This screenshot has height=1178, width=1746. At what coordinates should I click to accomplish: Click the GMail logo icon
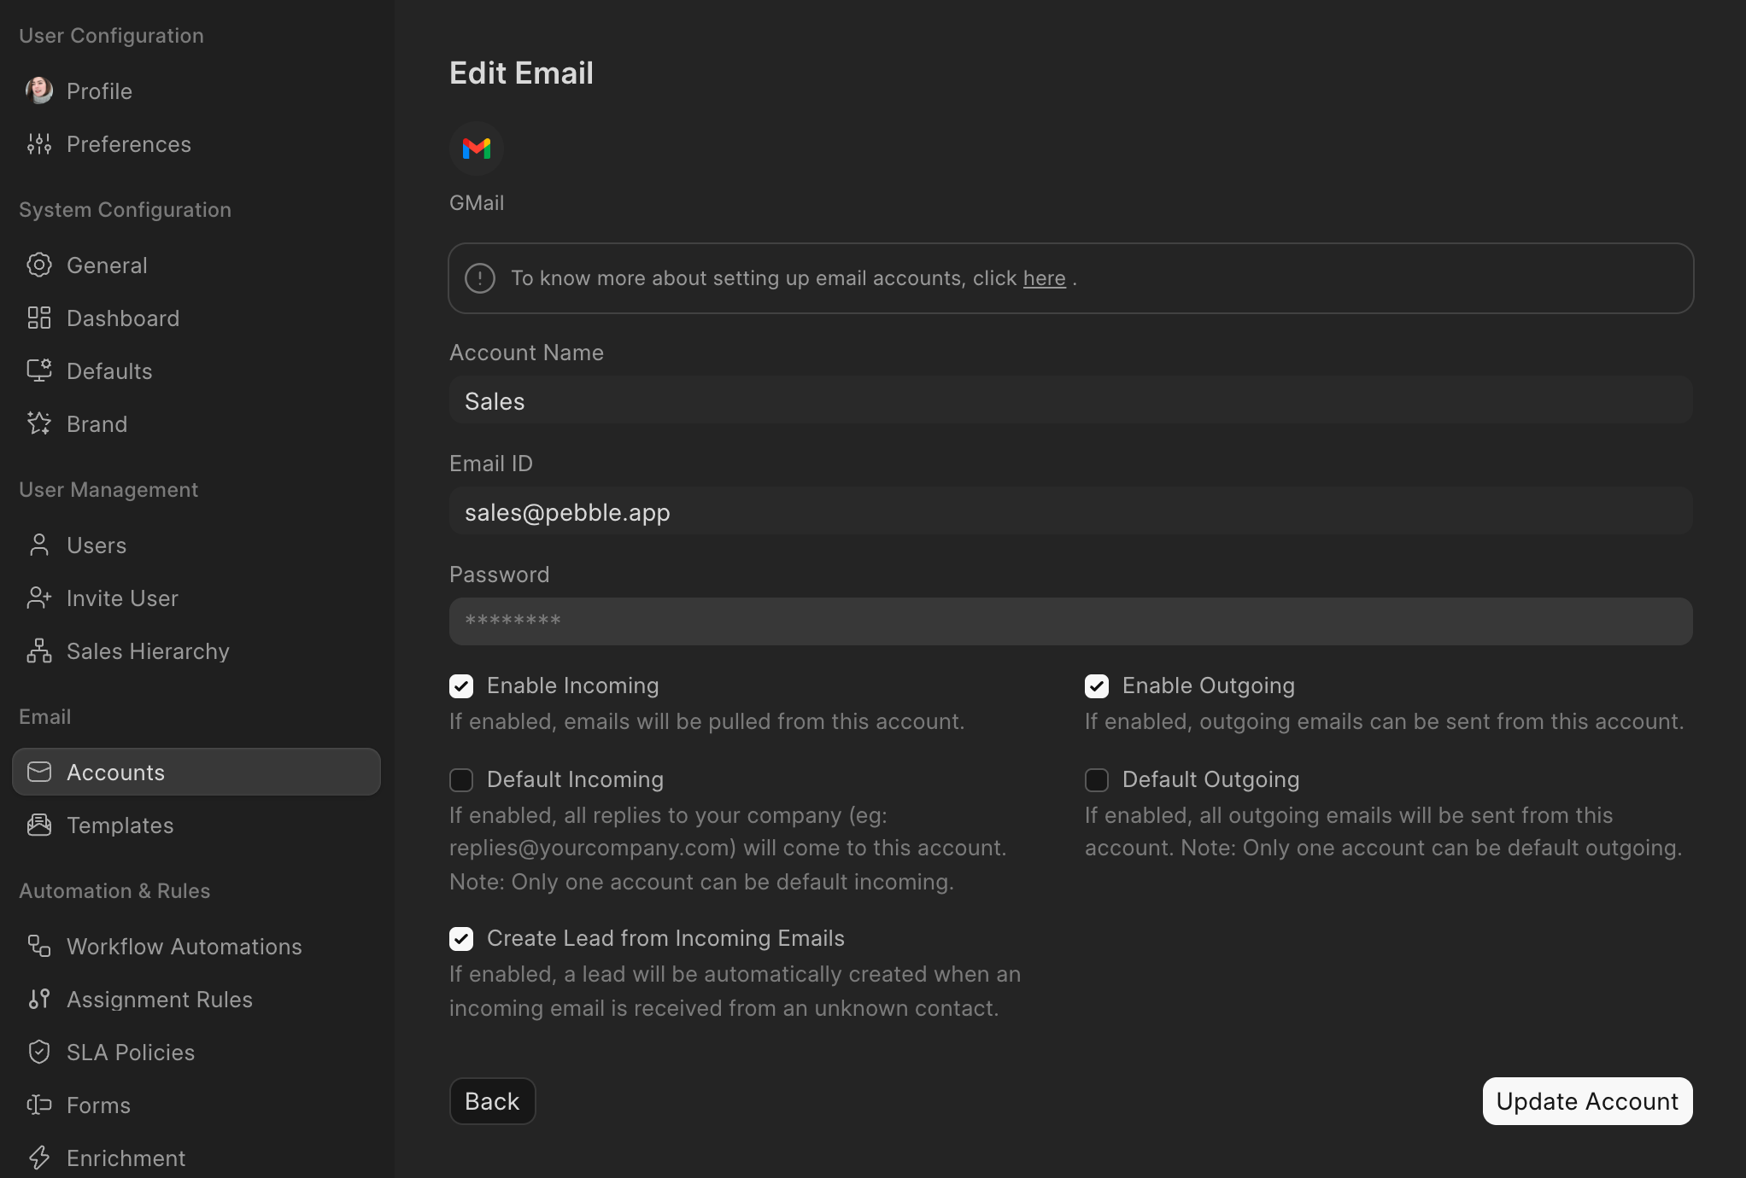(477, 149)
